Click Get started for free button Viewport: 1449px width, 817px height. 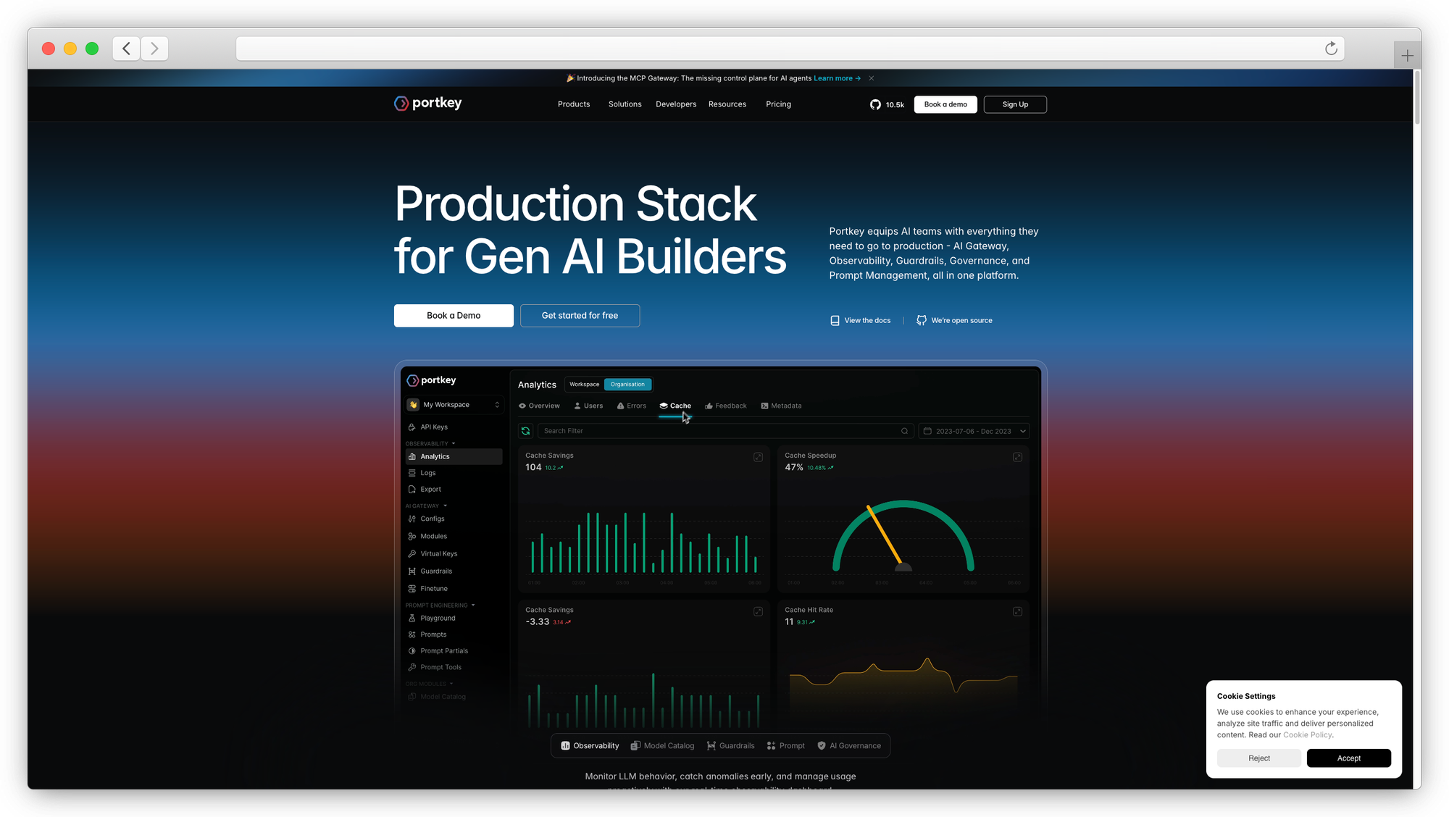point(580,316)
